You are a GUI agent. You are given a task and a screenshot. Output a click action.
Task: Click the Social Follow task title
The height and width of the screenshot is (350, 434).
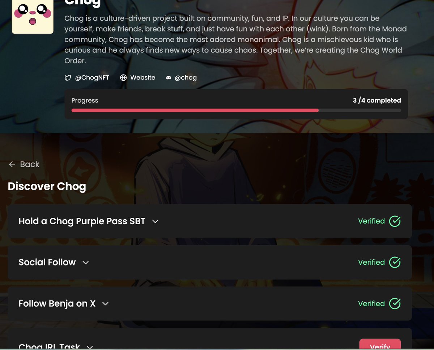(x=47, y=262)
